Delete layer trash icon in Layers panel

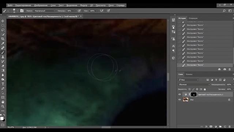tap(230, 126)
